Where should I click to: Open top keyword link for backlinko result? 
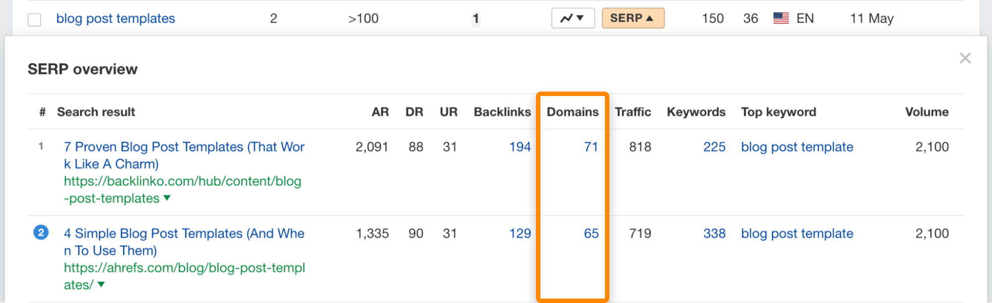pos(797,147)
